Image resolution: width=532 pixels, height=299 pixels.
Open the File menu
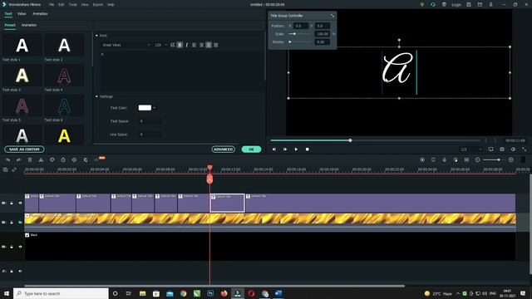coord(52,5)
